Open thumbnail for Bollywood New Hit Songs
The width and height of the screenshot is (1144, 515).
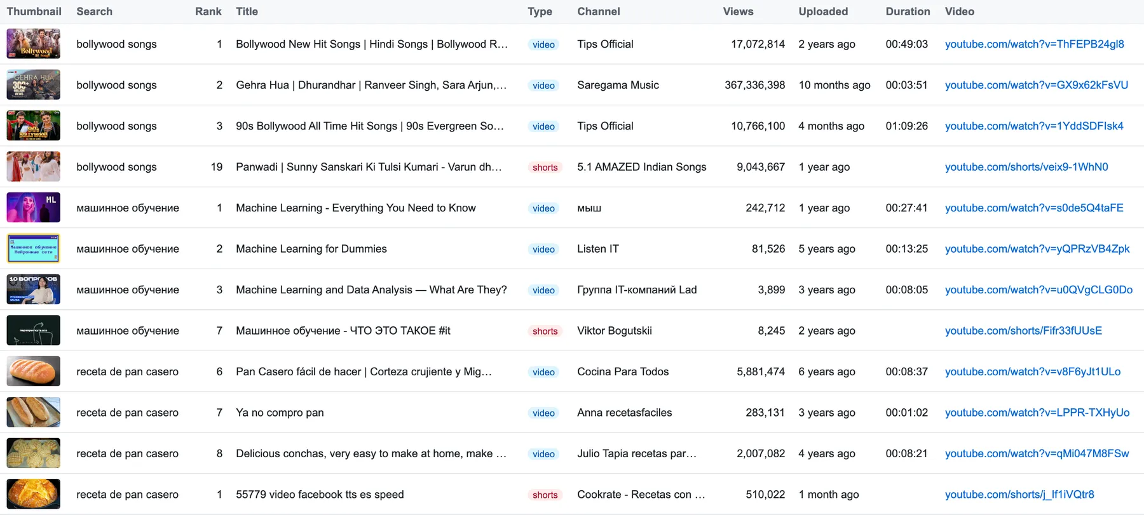tap(33, 44)
